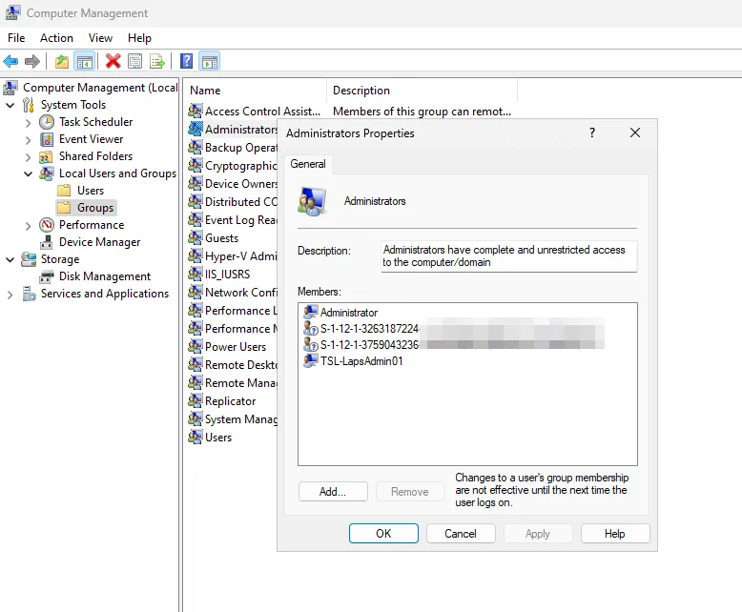Viewport: 742px width, 612px height.
Task: Click the Add... button
Action: click(x=333, y=492)
